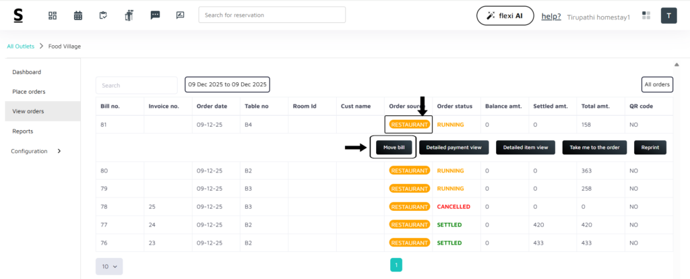The image size is (690, 279).
Task: Click the S logo icon
Action: point(18,15)
